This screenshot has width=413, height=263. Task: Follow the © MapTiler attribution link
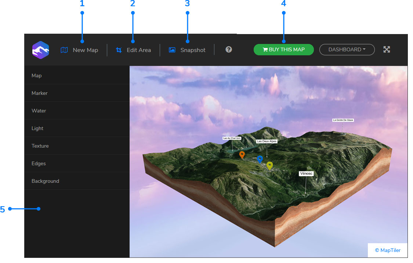(387, 250)
